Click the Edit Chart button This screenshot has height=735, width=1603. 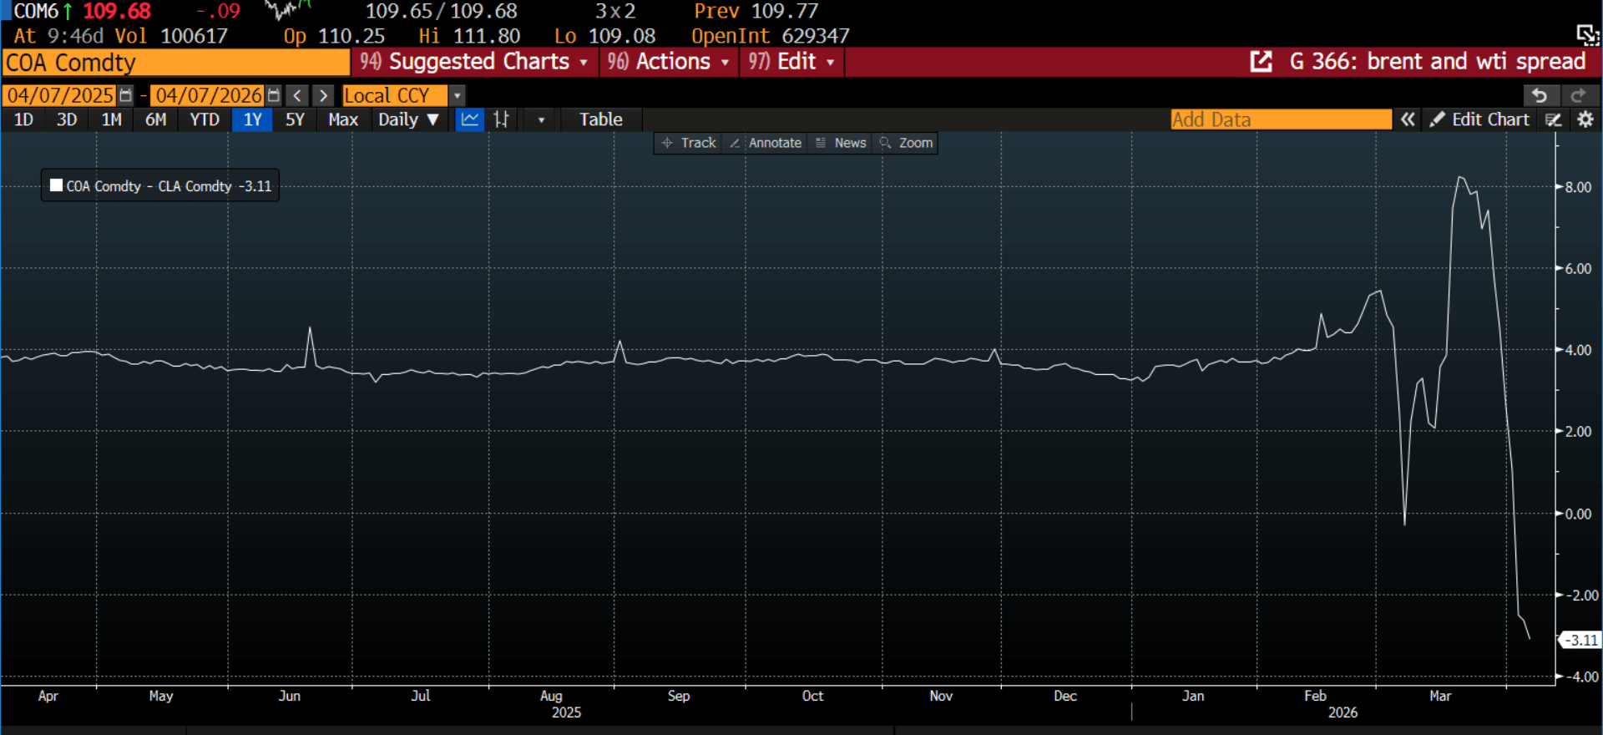(1479, 119)
